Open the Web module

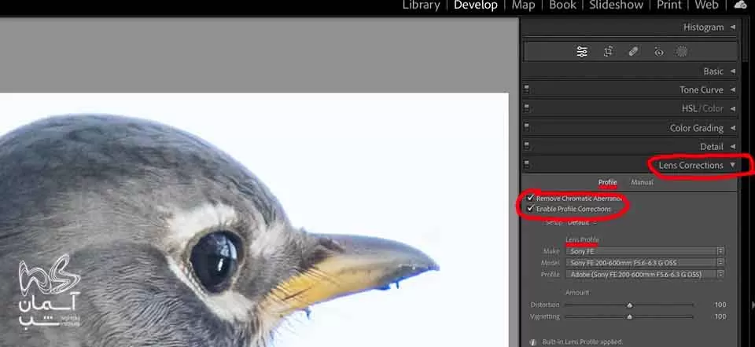[706, 5]
